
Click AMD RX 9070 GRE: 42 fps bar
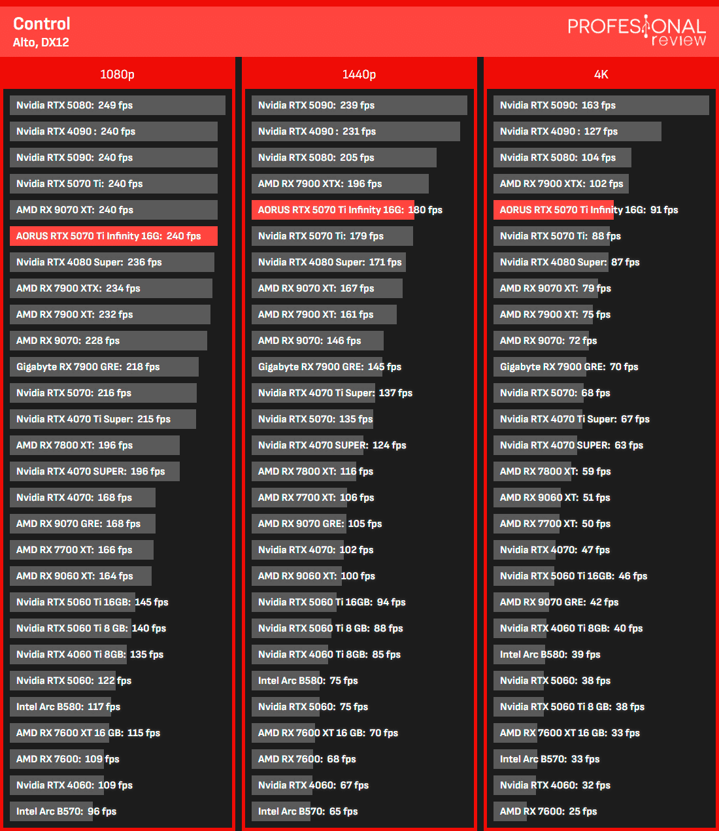[x=522, y=602]
